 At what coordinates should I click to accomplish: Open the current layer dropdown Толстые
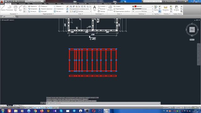[80, 11]
